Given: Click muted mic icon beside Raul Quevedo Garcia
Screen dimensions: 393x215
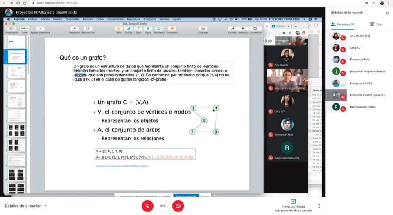Looking at the screenshot, I should coord(343,109).
